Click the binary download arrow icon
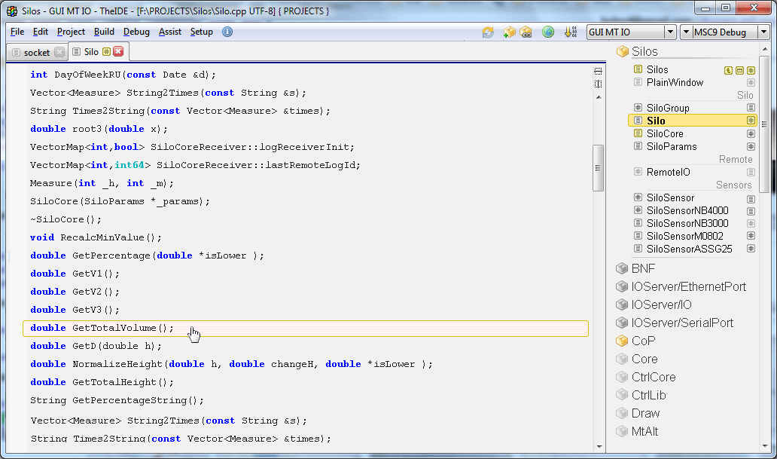 [x=571, y=32]
